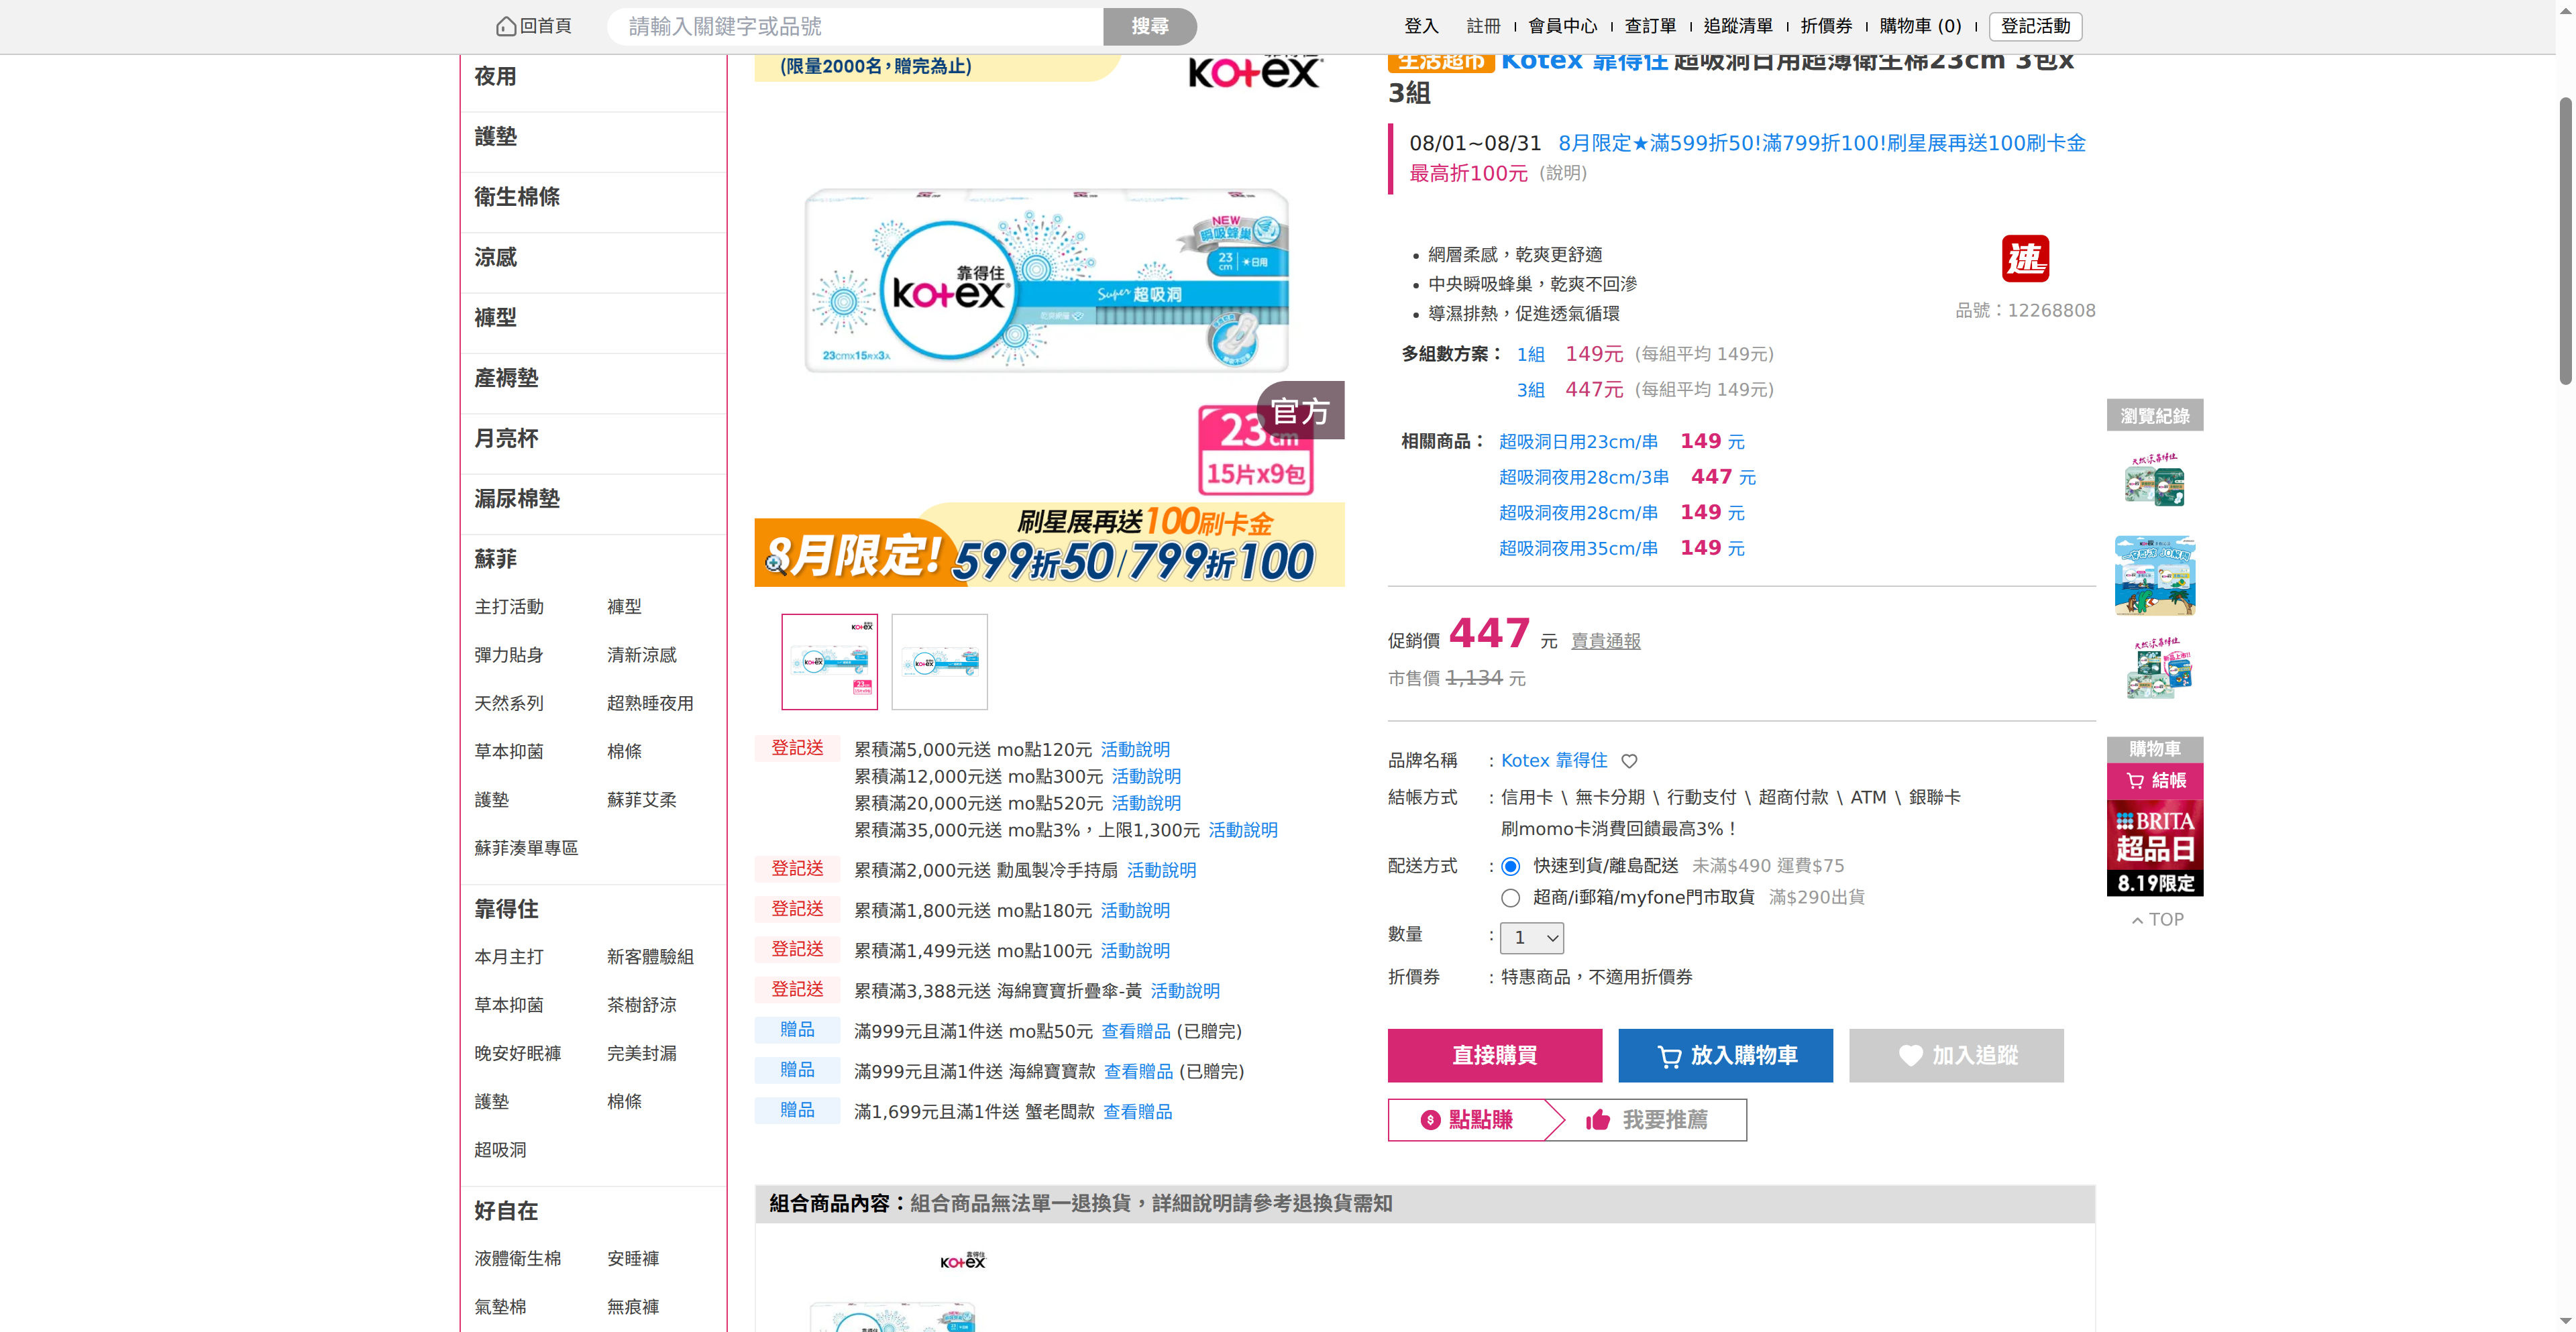This screenshot has width=2576, height=1332.
Task: Open the 涼感 category
Action: (495, 258)
